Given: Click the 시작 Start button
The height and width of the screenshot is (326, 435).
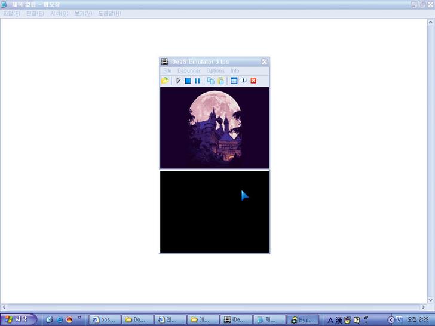Looking at the screenshot, I should 19,319.
